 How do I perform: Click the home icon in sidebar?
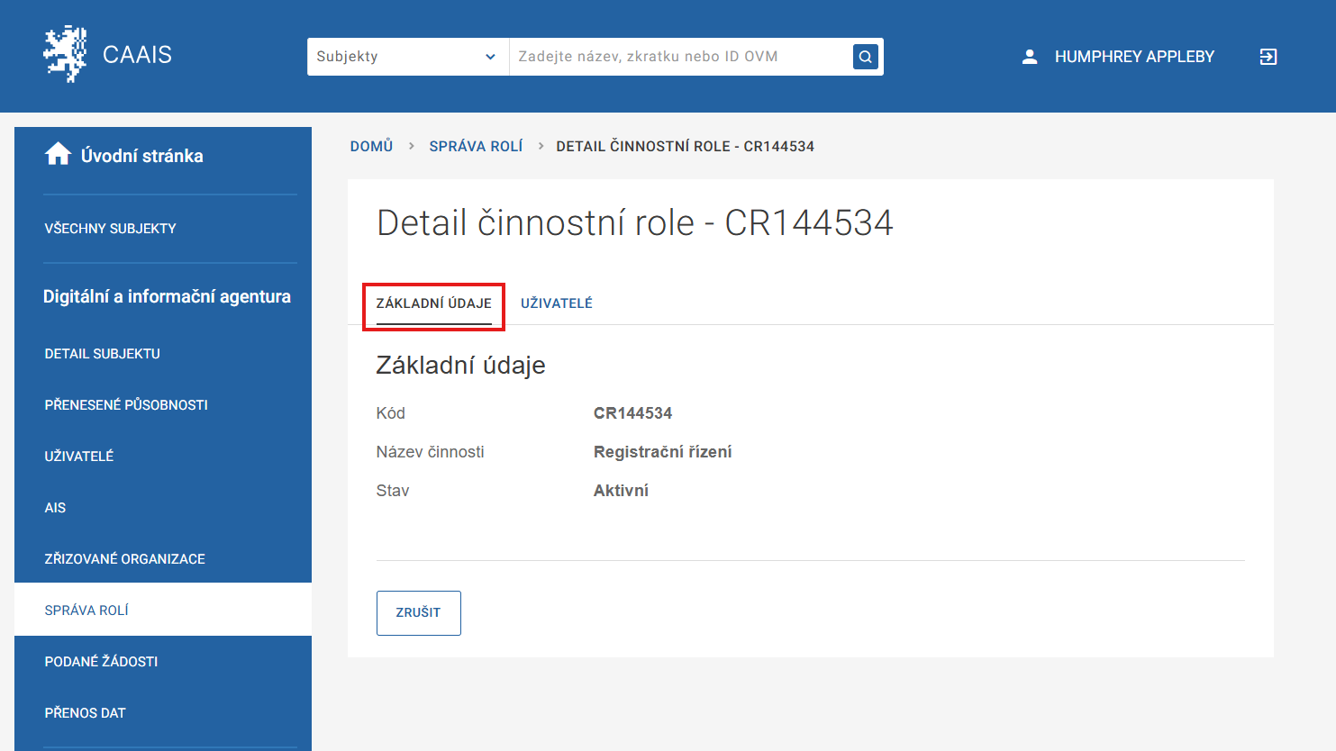[58, 155]
